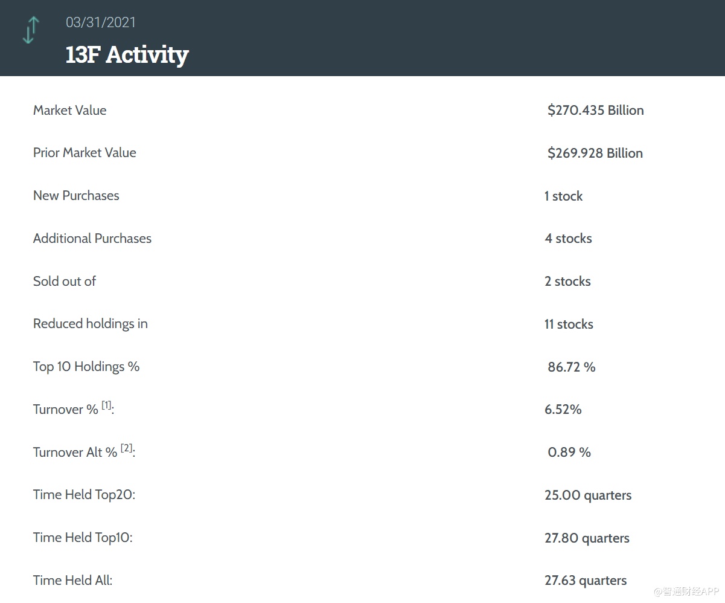Click the $269.928 Billion prior value
Image resolution: width=725 pixels, height=603 pixels.
point(595,153)
